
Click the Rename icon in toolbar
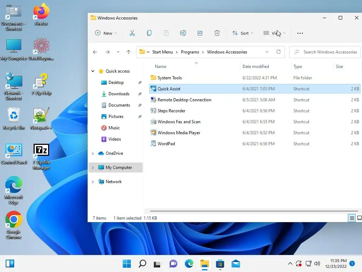[183, 33]
